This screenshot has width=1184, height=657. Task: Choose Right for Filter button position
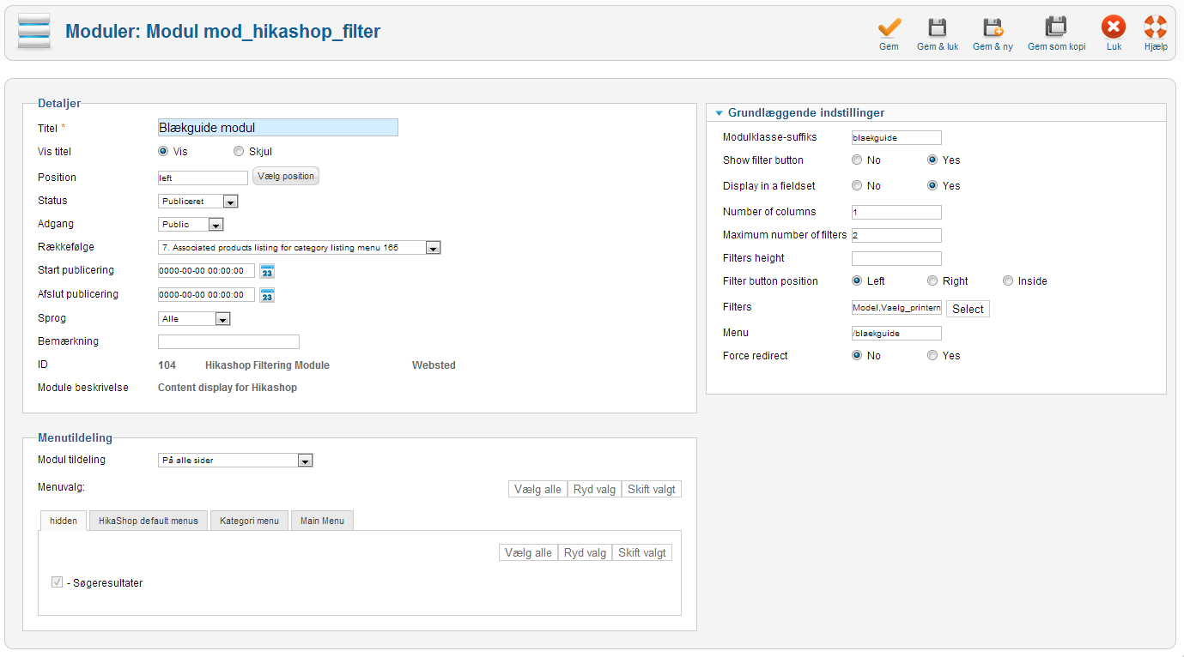(932, 281)
